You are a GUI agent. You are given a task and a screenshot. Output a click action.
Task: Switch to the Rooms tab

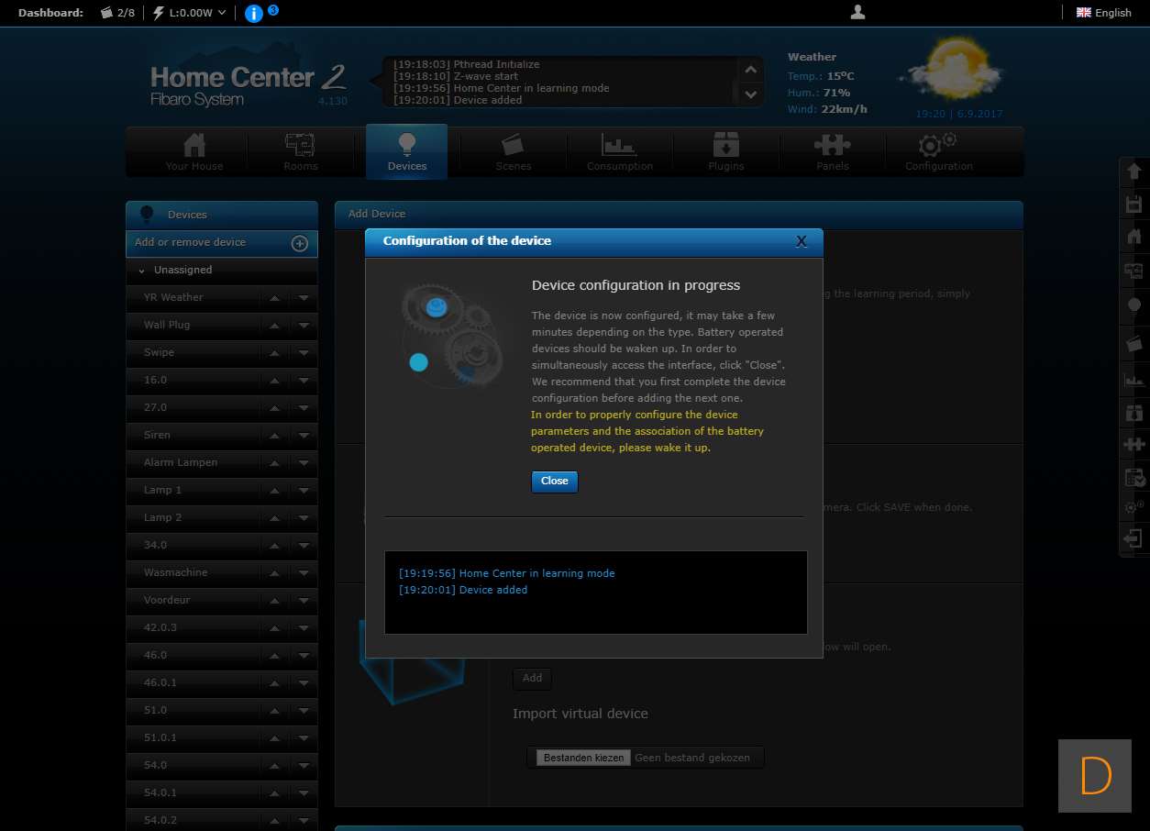(300, 152)
